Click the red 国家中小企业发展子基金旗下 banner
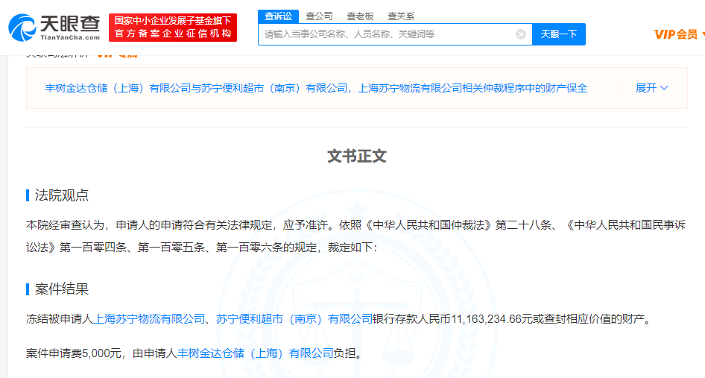Image resolution: width=705 pixels, height=378 pixels. tap(173, 28)
